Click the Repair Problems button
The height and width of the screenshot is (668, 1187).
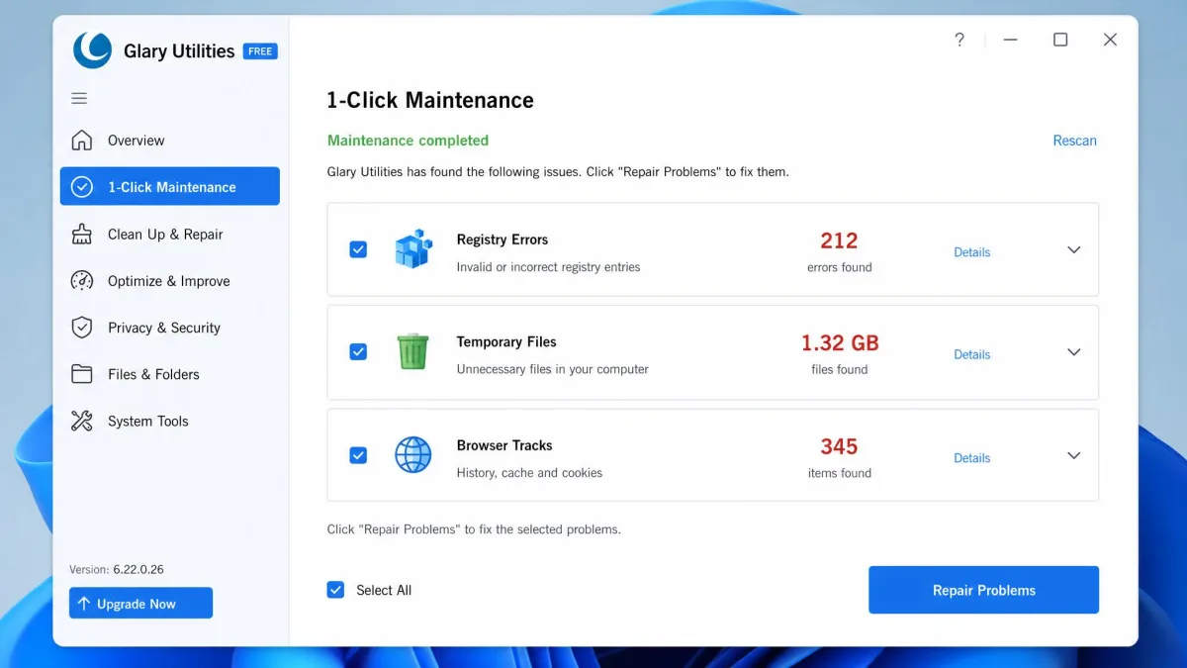(x=983, y=590)
